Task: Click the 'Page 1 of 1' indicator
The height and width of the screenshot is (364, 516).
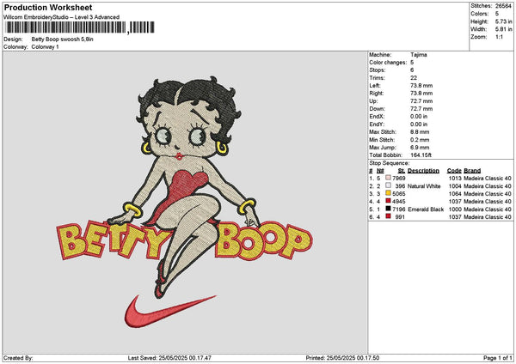Action: point(498,358)
